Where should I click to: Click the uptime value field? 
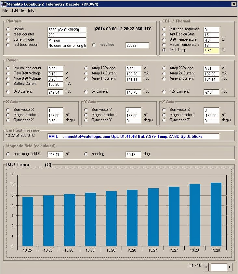click(67, 30)
